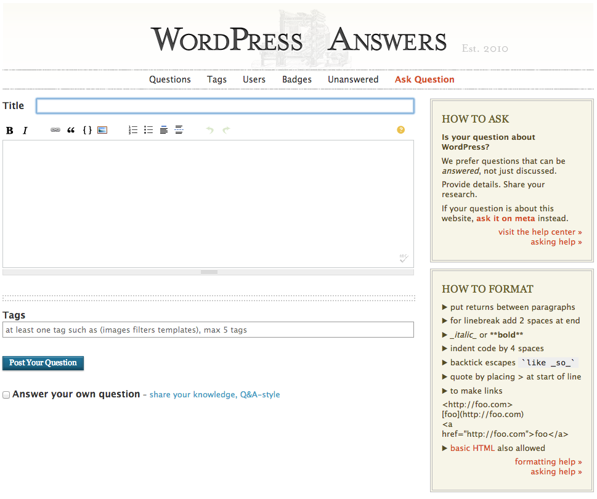
Task: Click the spell check icon in editor
Action: [404, 258]
